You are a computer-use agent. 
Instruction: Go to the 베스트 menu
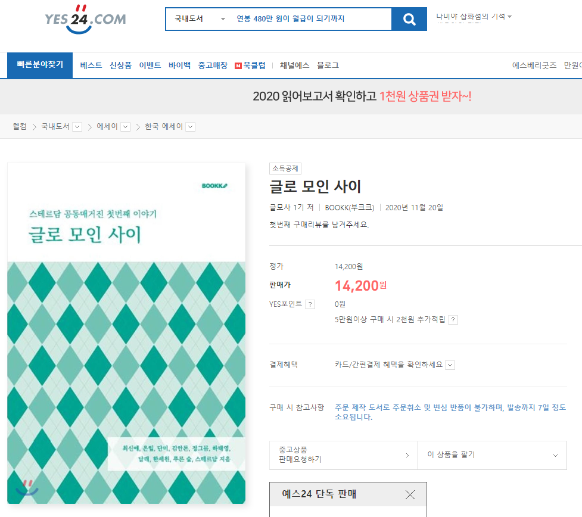pyautogui.click(x=91, y=66)
